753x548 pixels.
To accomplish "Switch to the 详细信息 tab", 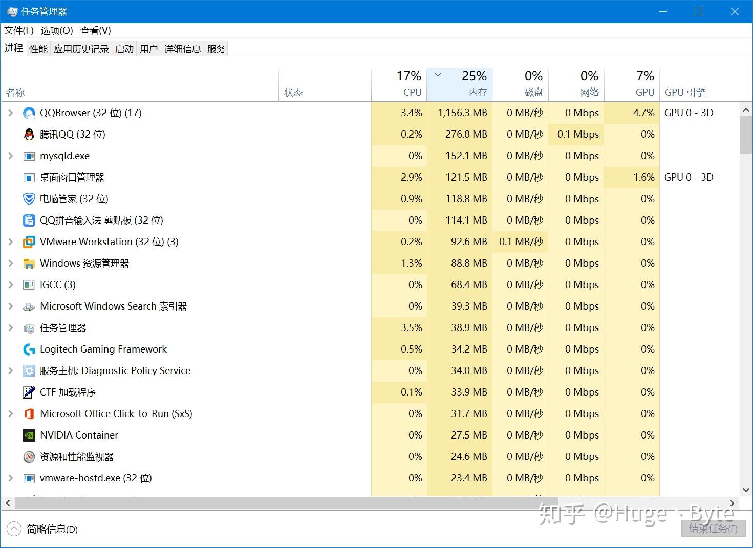I will pos(183,49).
